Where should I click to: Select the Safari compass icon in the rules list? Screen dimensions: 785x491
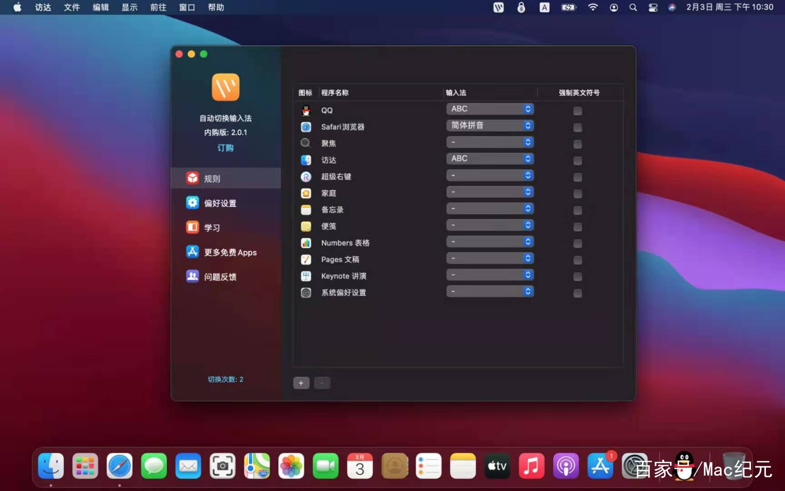306,127
